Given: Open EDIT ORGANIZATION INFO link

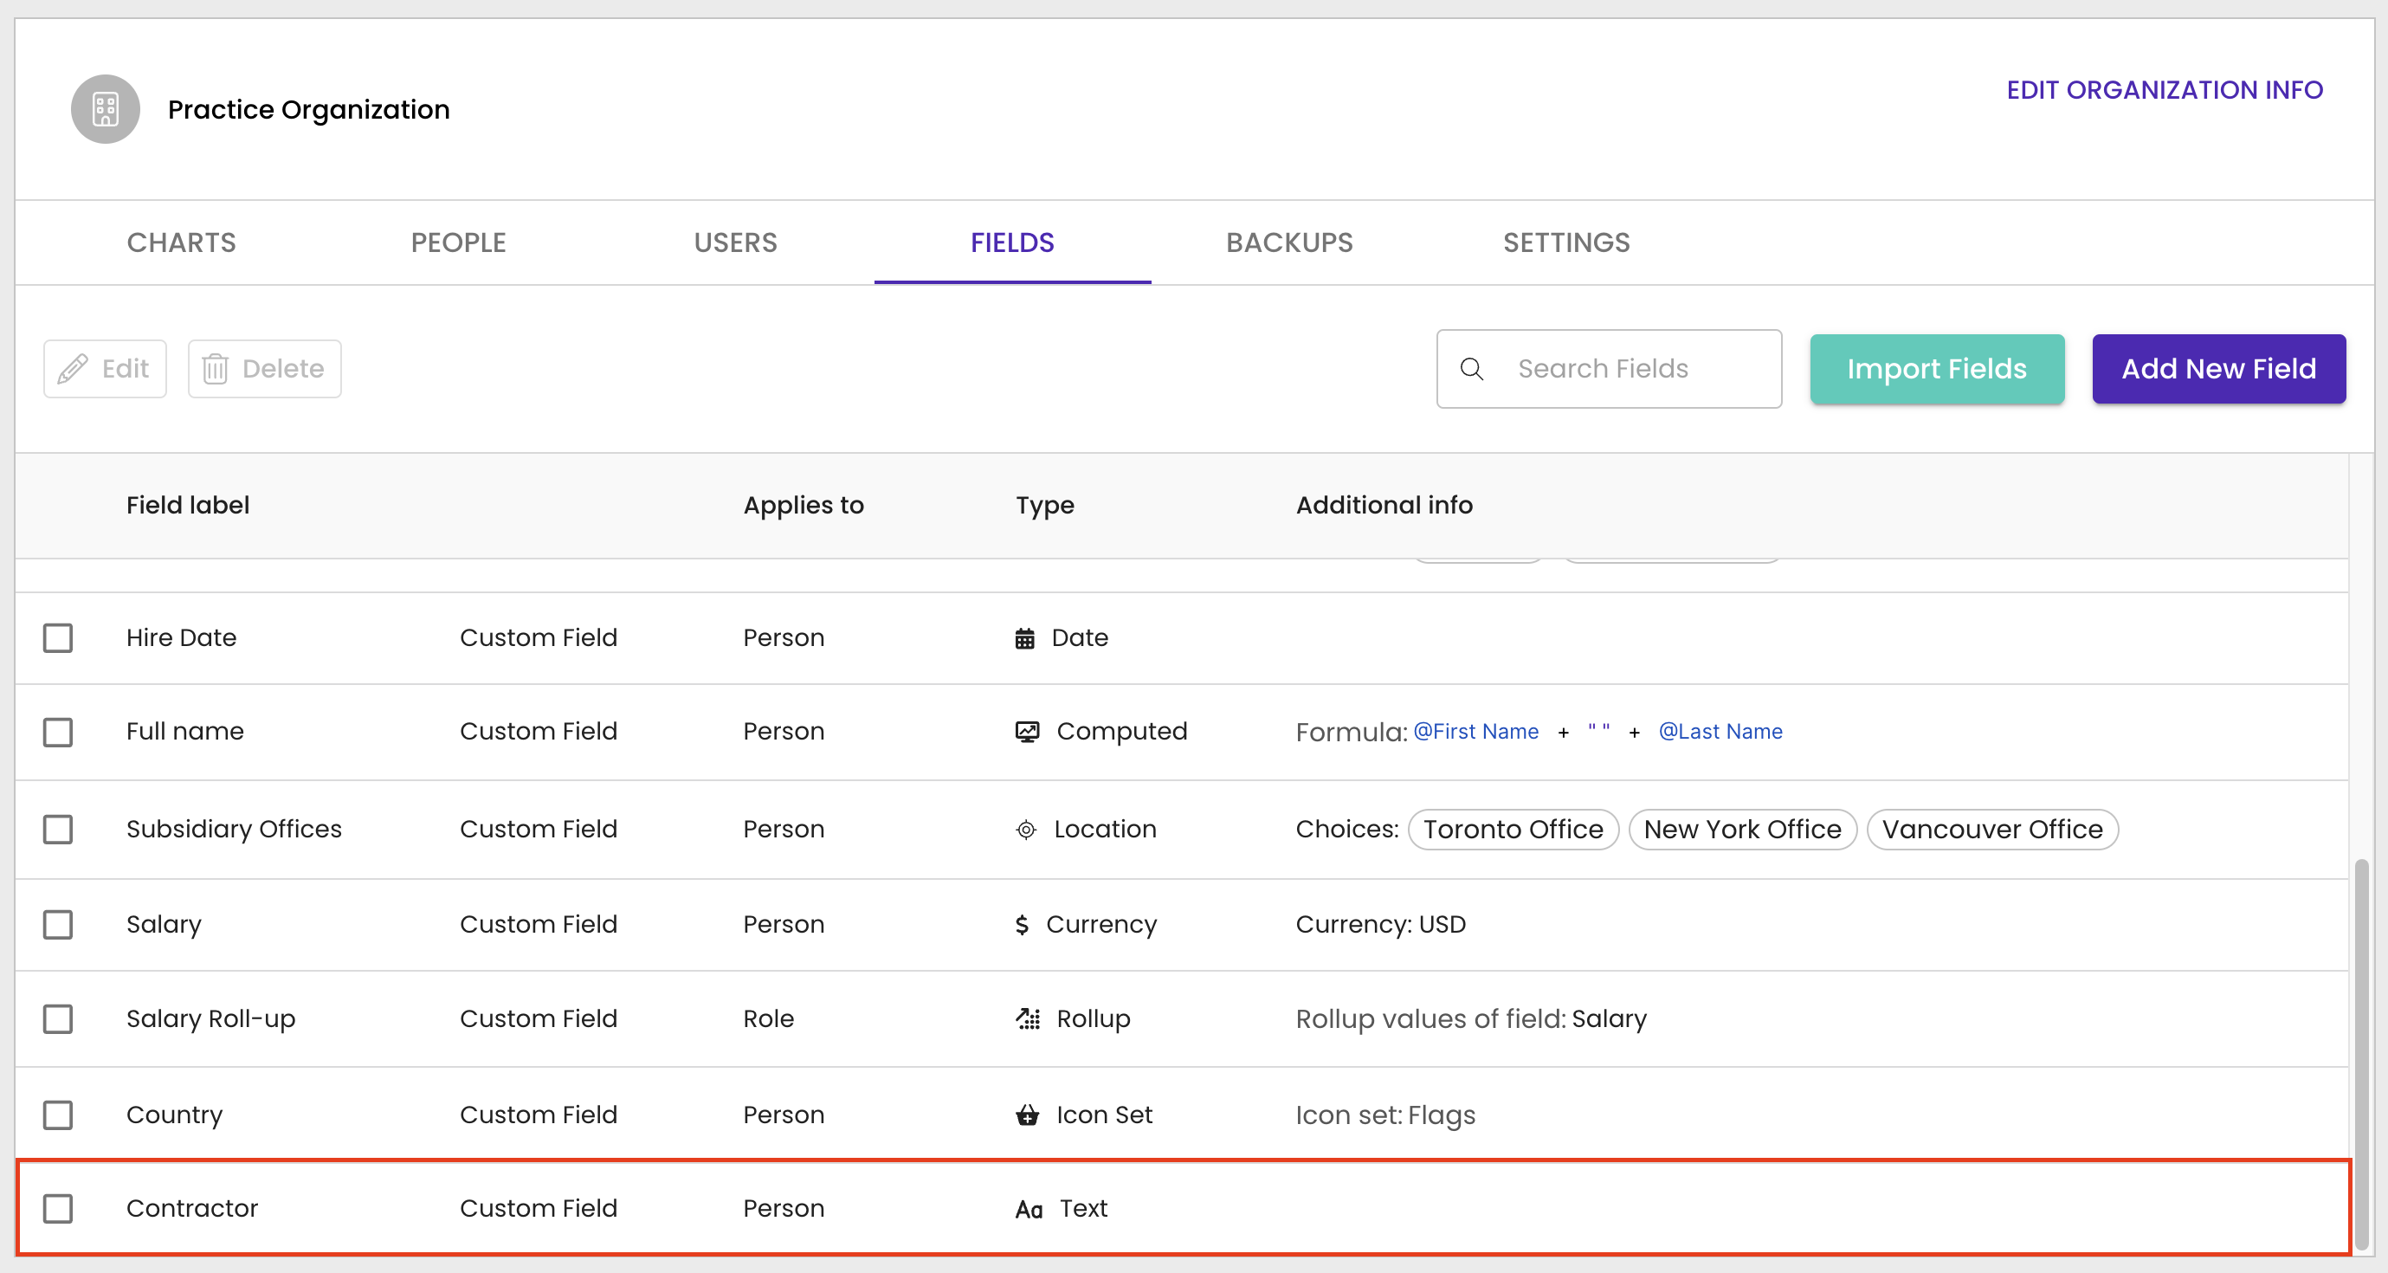Looking at the screenshot, I should coord(2164,90).
